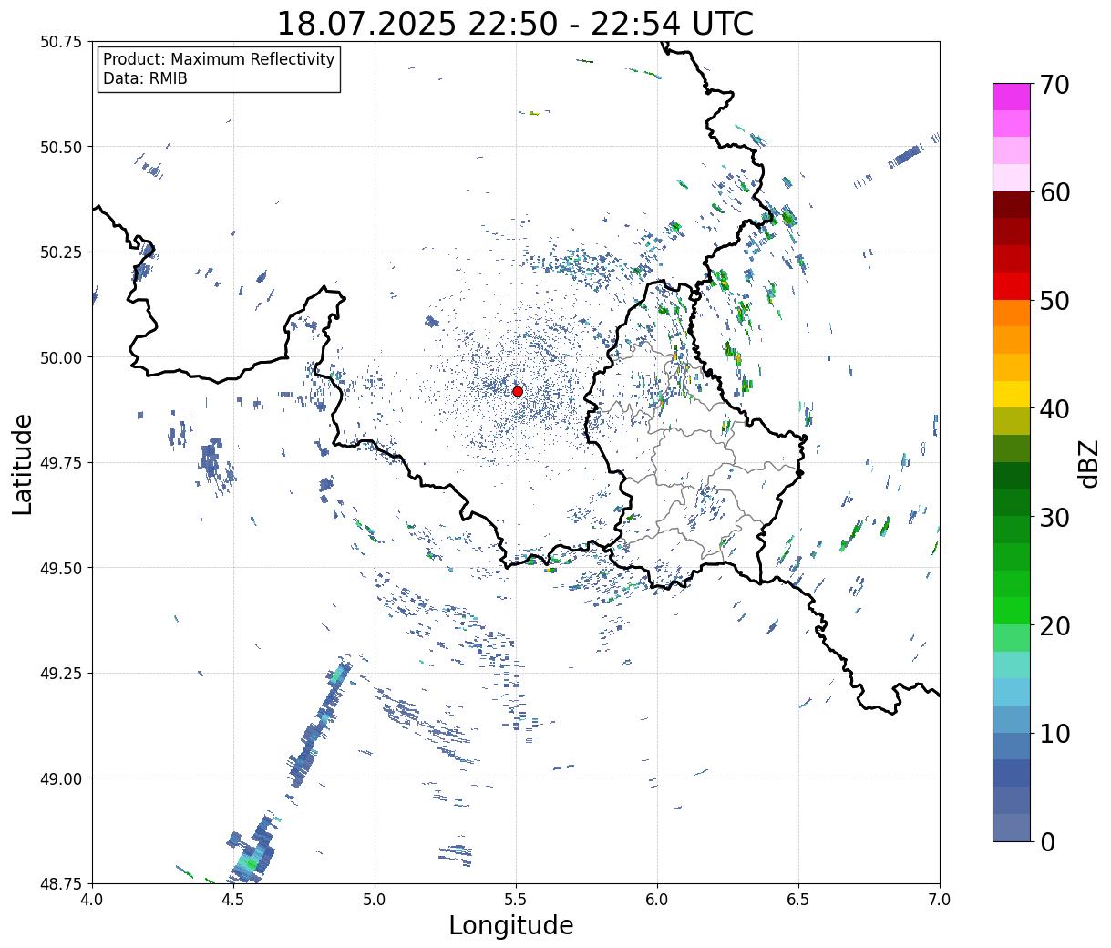Click the 'dBZ' colorbar label
The image size is (1111, 948).
click(x=1088, y=463)
